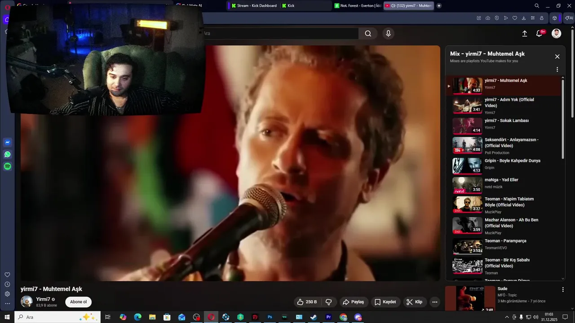Image resolution: width=575 pixels, height=323 pixels.
Task: Open WhatsApp in the Opera sidebar
Action: pyautogui.click(x=7, y=154)
